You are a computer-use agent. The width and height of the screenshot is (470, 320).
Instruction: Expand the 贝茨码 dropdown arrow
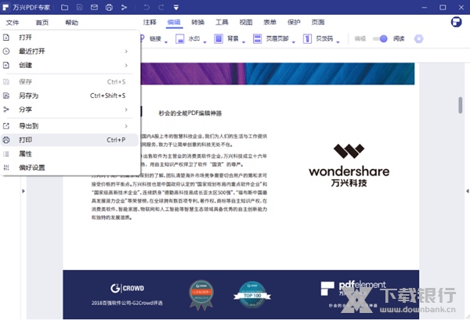(x=338, y=42)
